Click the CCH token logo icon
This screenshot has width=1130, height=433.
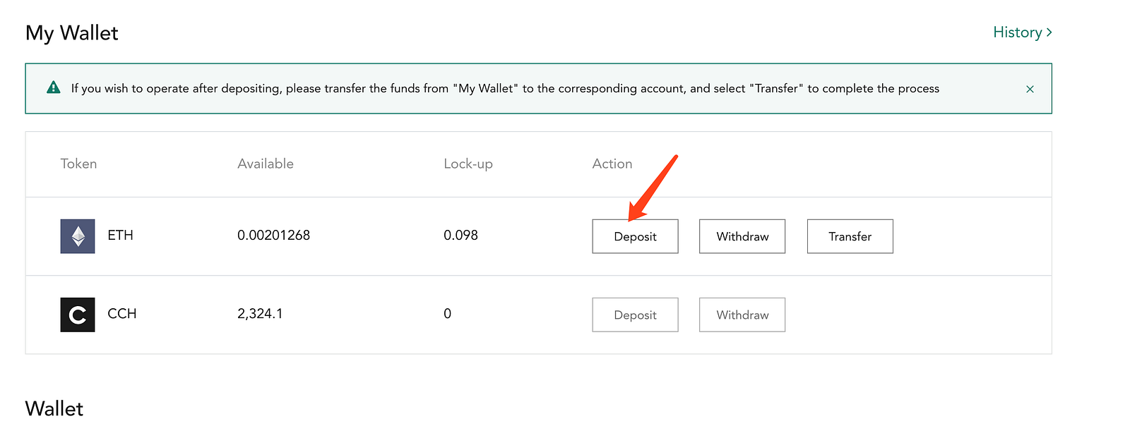coord(78,315)
